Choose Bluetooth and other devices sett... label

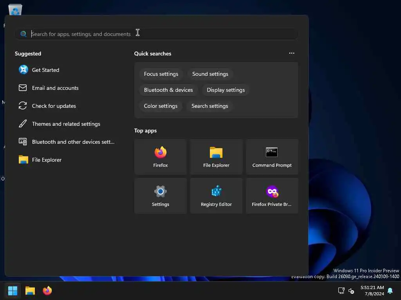(x=73, y=142)
